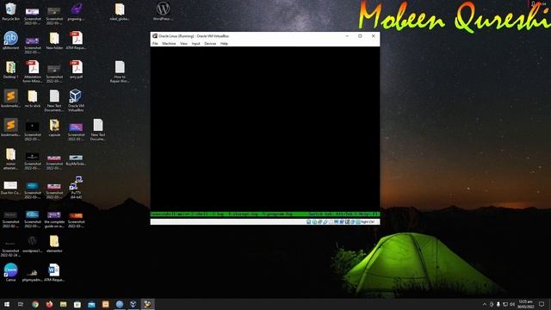This screenshot has width=551, height=310.
Task: Select the Due Aur Co desktop file
Action: pyautogui.click(x=10, y=188)
